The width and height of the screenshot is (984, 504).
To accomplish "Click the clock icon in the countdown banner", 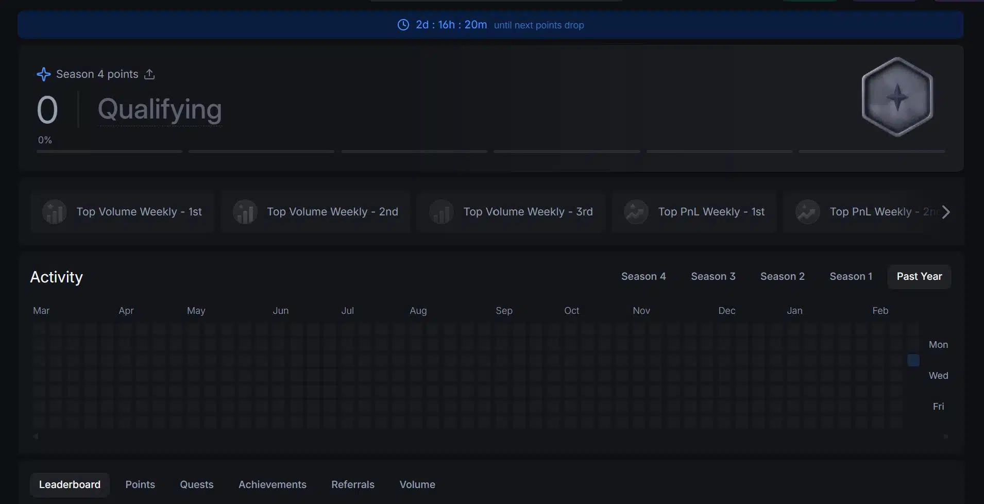I will pyautogui.click(x=403, y=25).
